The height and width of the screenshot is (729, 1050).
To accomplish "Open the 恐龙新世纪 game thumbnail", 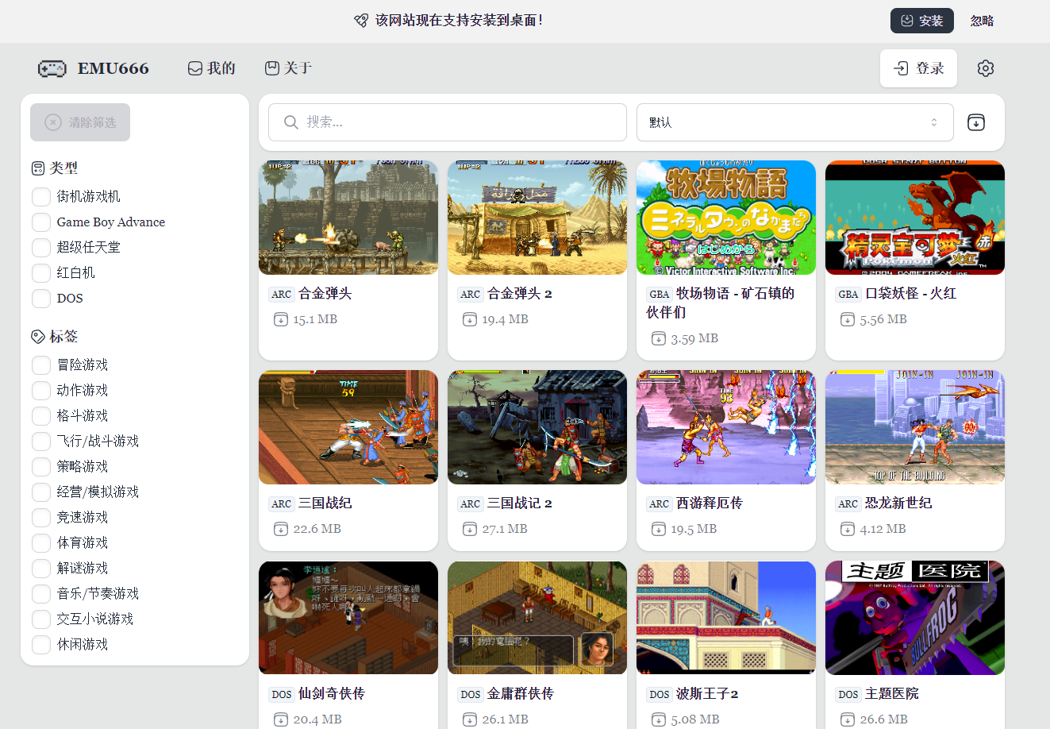I will click(x=915, y=427).
